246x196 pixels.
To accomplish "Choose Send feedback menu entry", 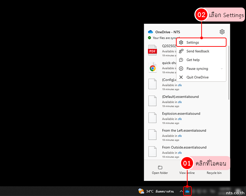I will (201, 51).
